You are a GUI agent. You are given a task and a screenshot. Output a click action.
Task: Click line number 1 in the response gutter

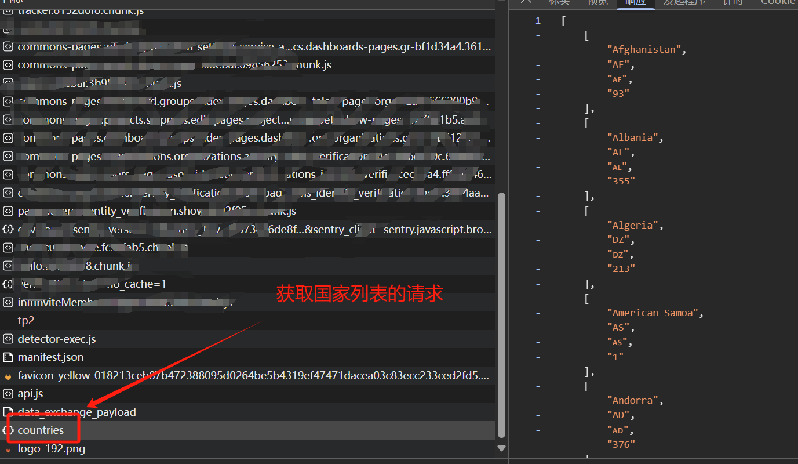(538, 21)
